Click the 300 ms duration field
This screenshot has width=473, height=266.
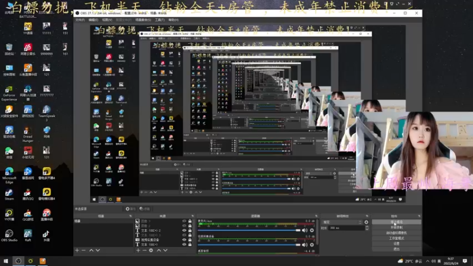click(346, 228)
